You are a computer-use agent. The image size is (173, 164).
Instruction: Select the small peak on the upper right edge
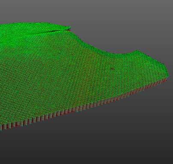click(137, 51)
